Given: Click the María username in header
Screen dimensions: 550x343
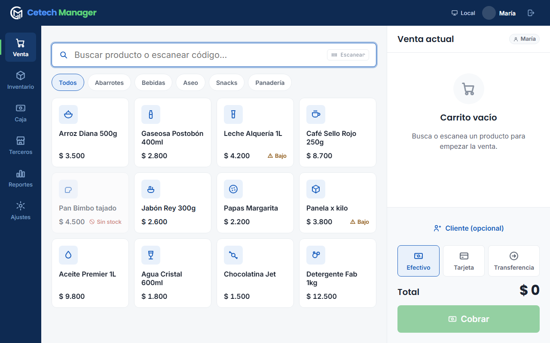Looking at the screenshot, I should click(x=507, y=13).
